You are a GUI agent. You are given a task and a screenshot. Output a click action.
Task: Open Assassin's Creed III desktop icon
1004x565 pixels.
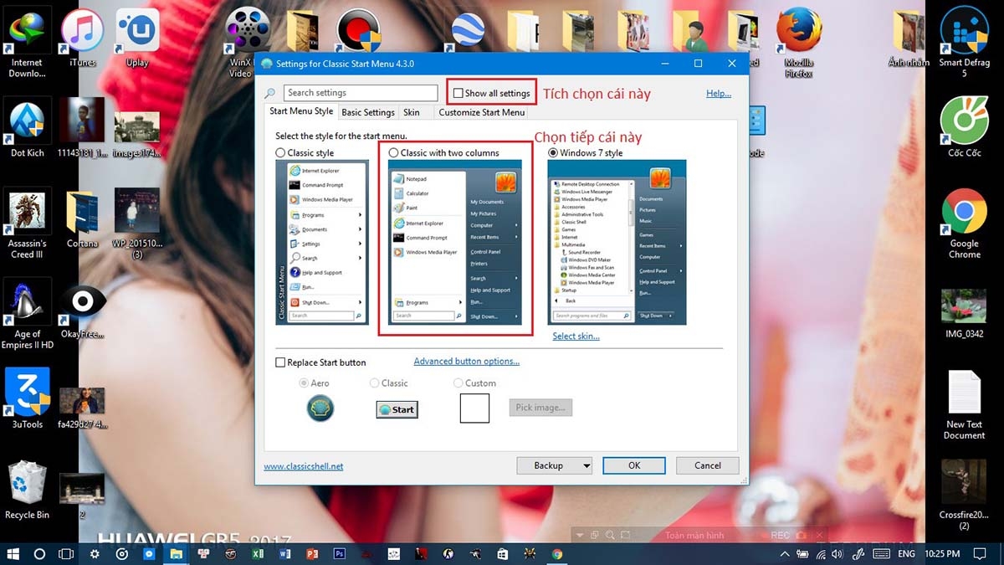point(27,224)
